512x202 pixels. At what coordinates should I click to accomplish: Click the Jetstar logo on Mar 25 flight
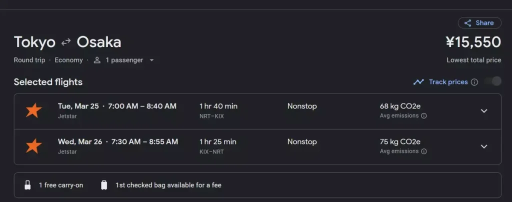tap(34, 111)
